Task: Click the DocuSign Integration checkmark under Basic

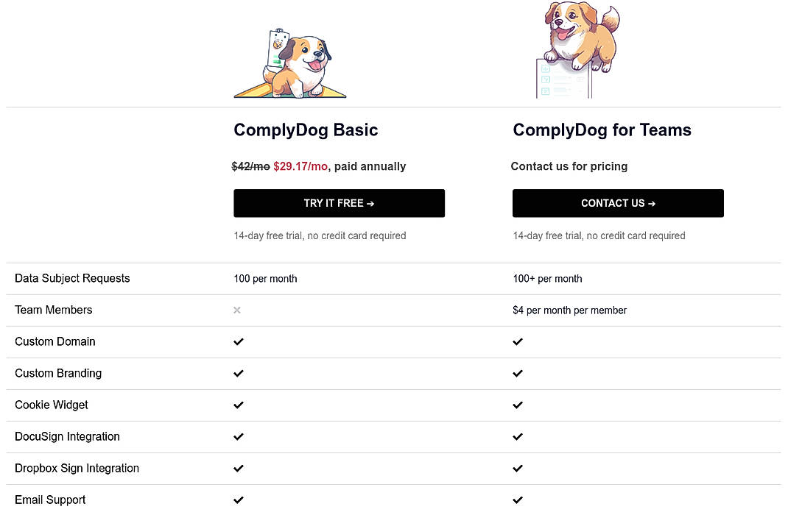Action: coord(239,436)
